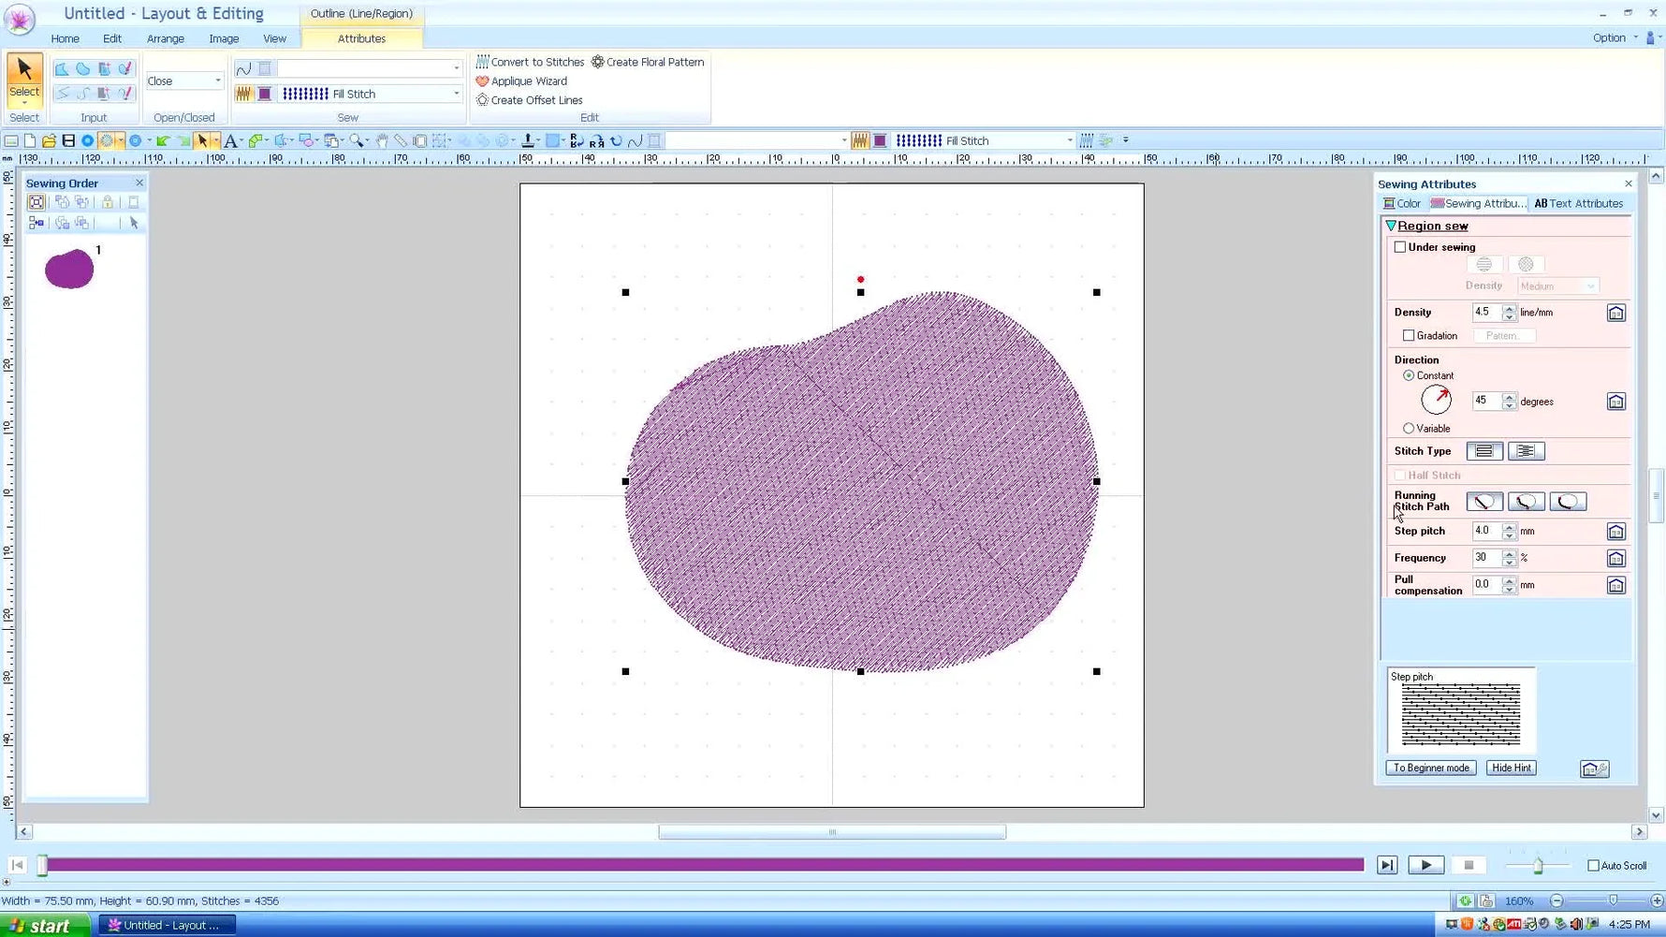
Task: Toggle the region sew icon in the ribbon
Action: coord(243,94)
